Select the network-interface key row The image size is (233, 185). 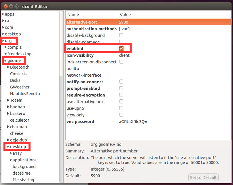(148, 75)
